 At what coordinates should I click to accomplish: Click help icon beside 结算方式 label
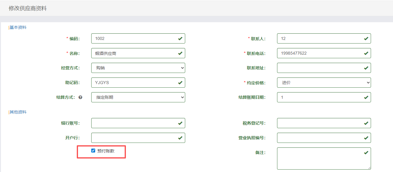point(80,98)
